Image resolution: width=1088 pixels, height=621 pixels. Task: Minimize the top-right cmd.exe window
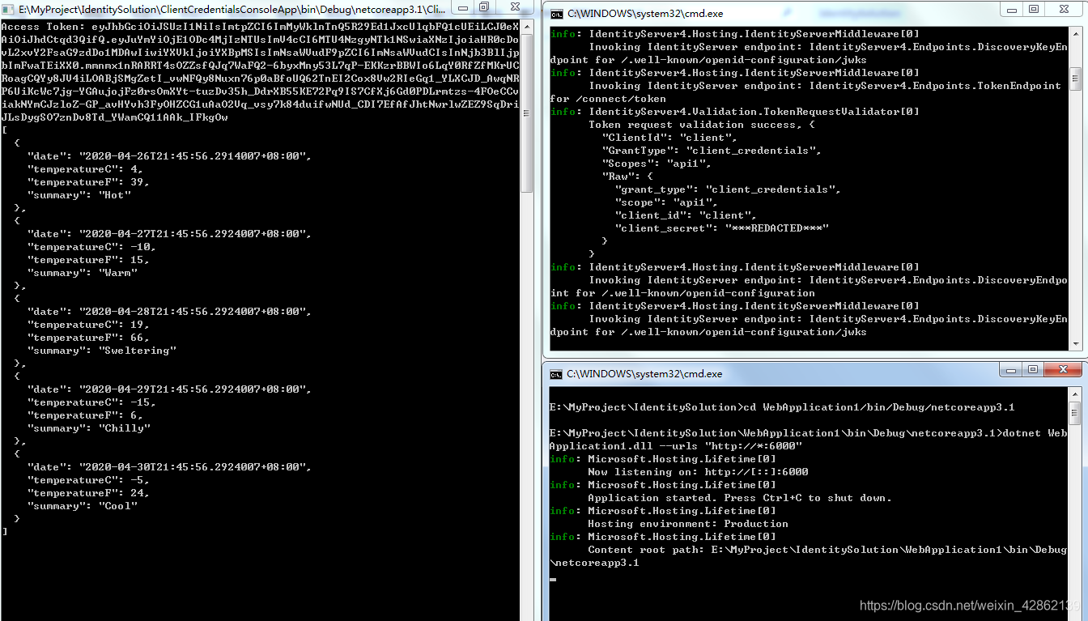[x=1012, y=9]
